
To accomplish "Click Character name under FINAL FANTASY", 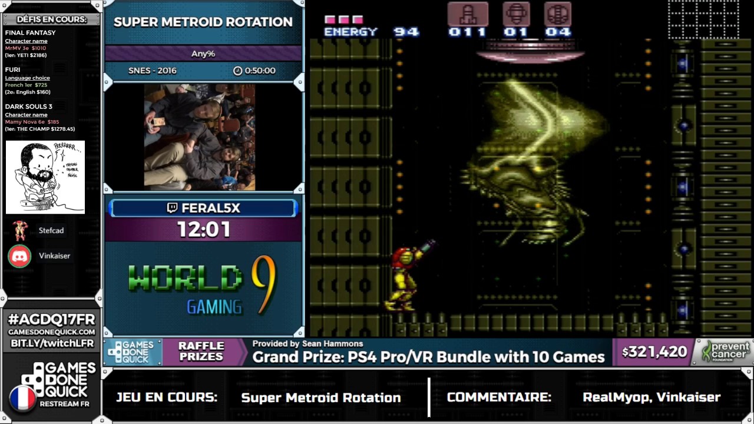I will click(x=26, y=41).
